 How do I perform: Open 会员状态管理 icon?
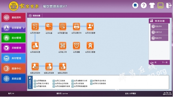[x=90, y=26]
